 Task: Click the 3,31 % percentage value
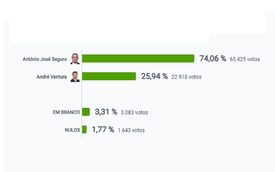click(x=106, y=112)
